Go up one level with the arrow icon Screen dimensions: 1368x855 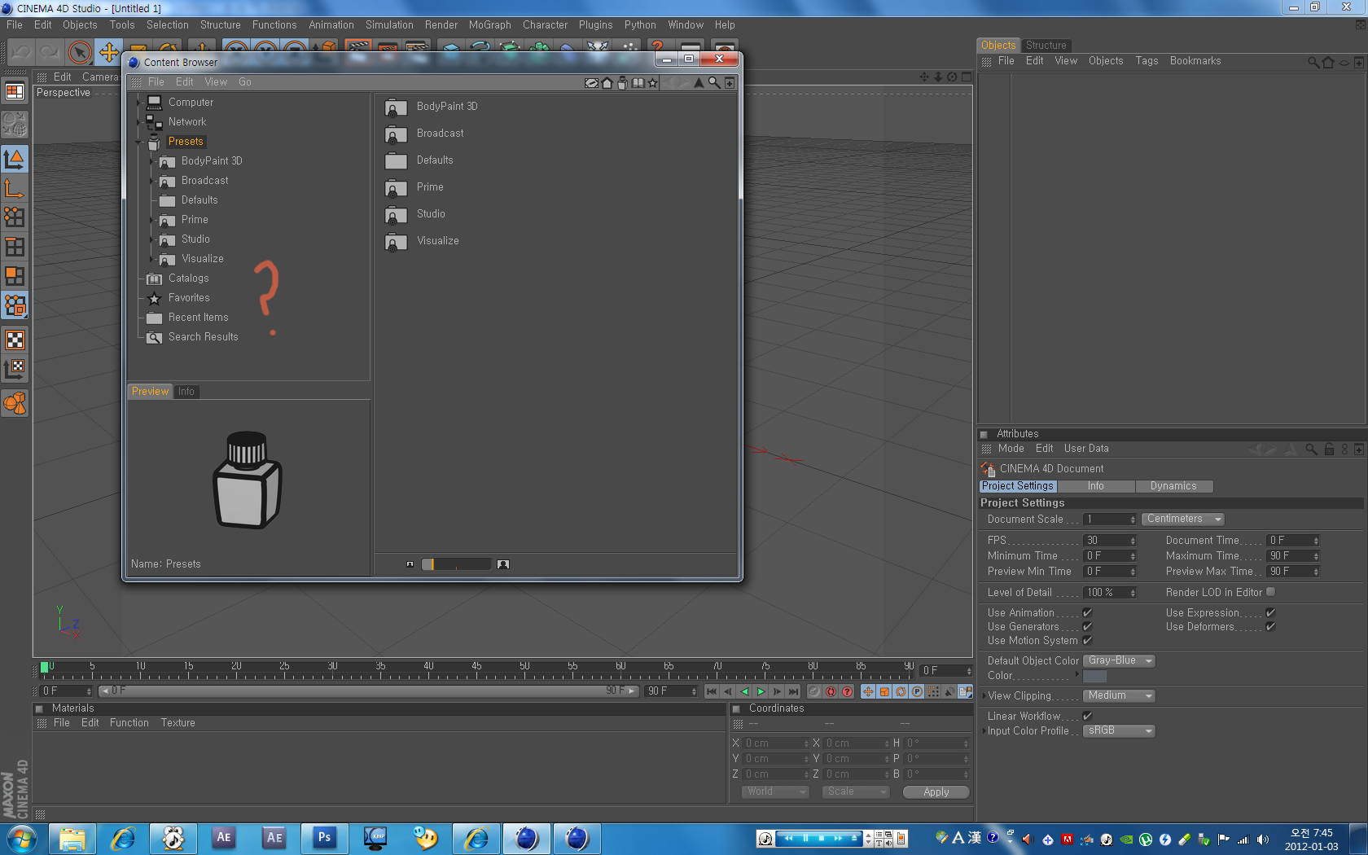pos(699,82)
